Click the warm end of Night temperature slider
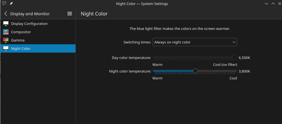This screenshot has height=124, width=282. [153, 71]
